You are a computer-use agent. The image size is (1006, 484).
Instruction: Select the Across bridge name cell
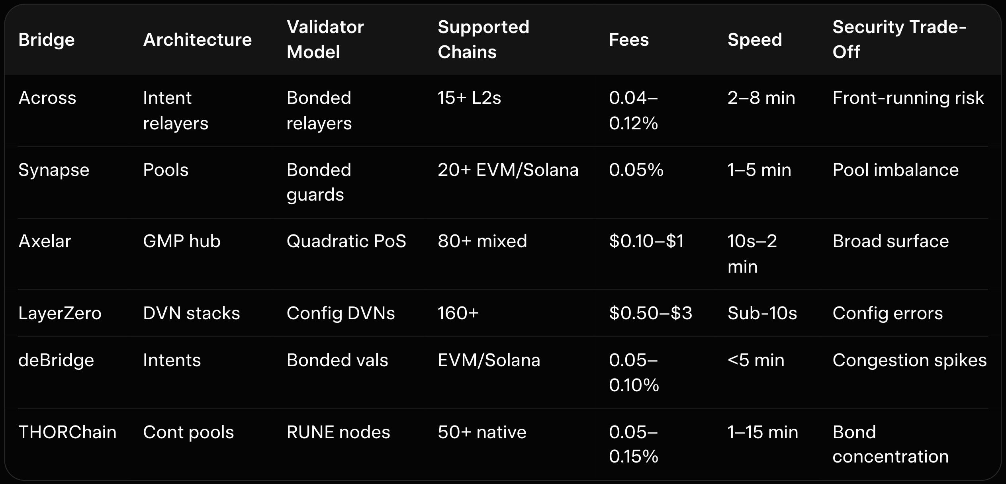[47, 98]
